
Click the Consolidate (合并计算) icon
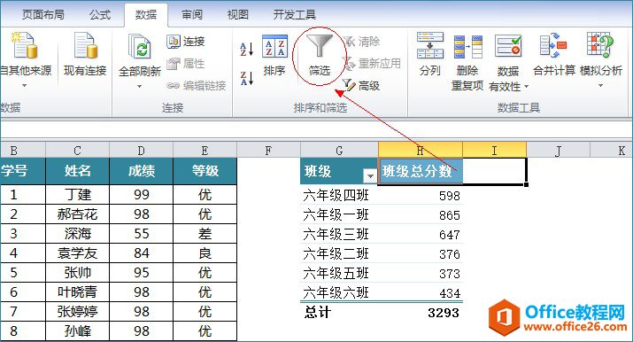click(553, 45)
